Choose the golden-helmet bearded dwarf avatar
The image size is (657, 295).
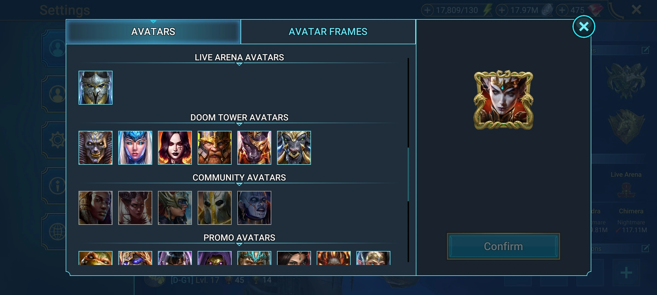215,148
